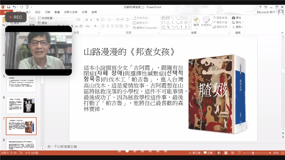This screenshot has height=160, width=285.
Task: Open the 設計 (Design) ribbon tab
Action: (38, 12)
